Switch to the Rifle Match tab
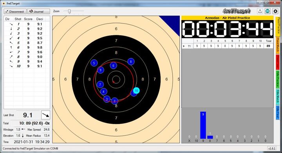The image size is (282, 153). pos(278,97)
